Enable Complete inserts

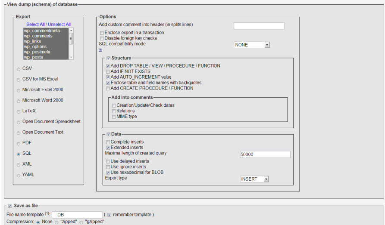point(108,142)
